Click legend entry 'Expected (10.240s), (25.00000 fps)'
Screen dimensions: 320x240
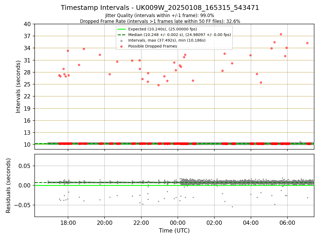click(163, 29)
